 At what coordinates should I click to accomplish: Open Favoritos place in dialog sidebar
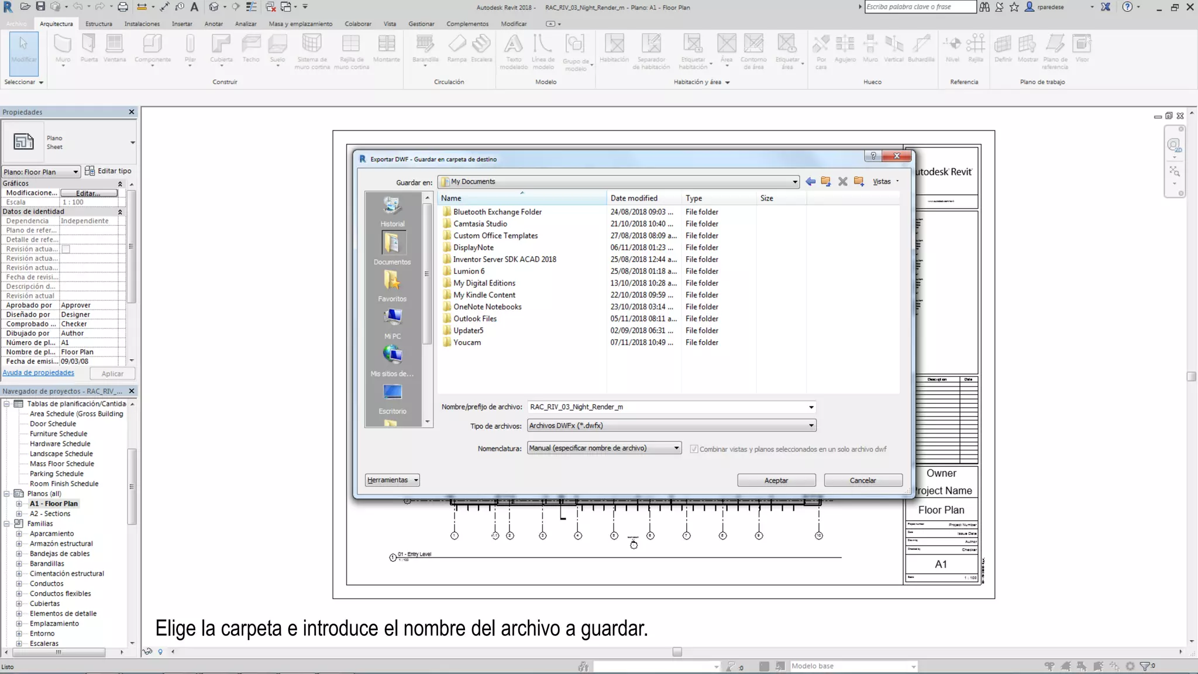(x=392, y=286)
